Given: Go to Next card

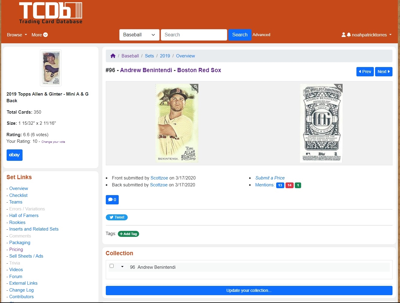Looking at the screenshot, I should (x=384, y=72).
